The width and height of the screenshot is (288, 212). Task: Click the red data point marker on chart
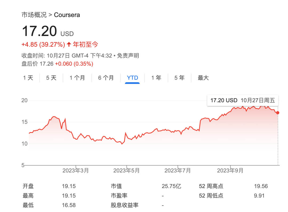point(278,113)
